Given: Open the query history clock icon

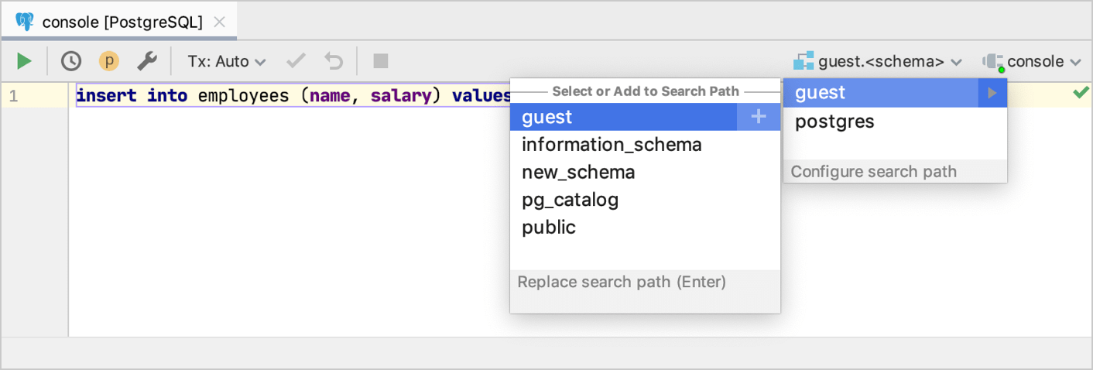Looking at the screenshot, I should (x=71, y=61).
